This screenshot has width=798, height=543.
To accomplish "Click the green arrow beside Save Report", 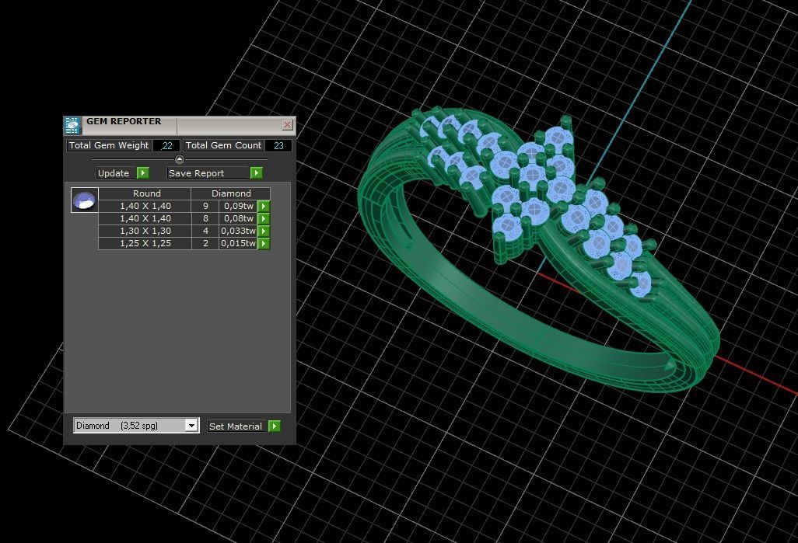I will tap(257, 173).
